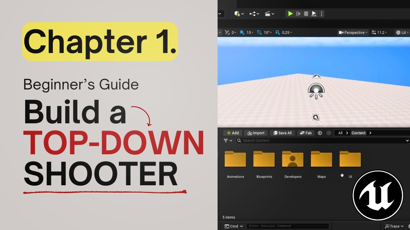410x230 pixels.
Task: Open the Blueprints toolbar menu
Action: point(254,14)
